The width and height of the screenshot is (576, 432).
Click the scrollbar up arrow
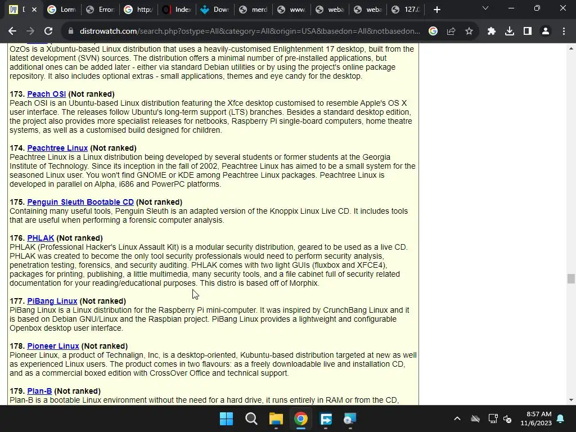pyautogui.click(x=571, y=48)
